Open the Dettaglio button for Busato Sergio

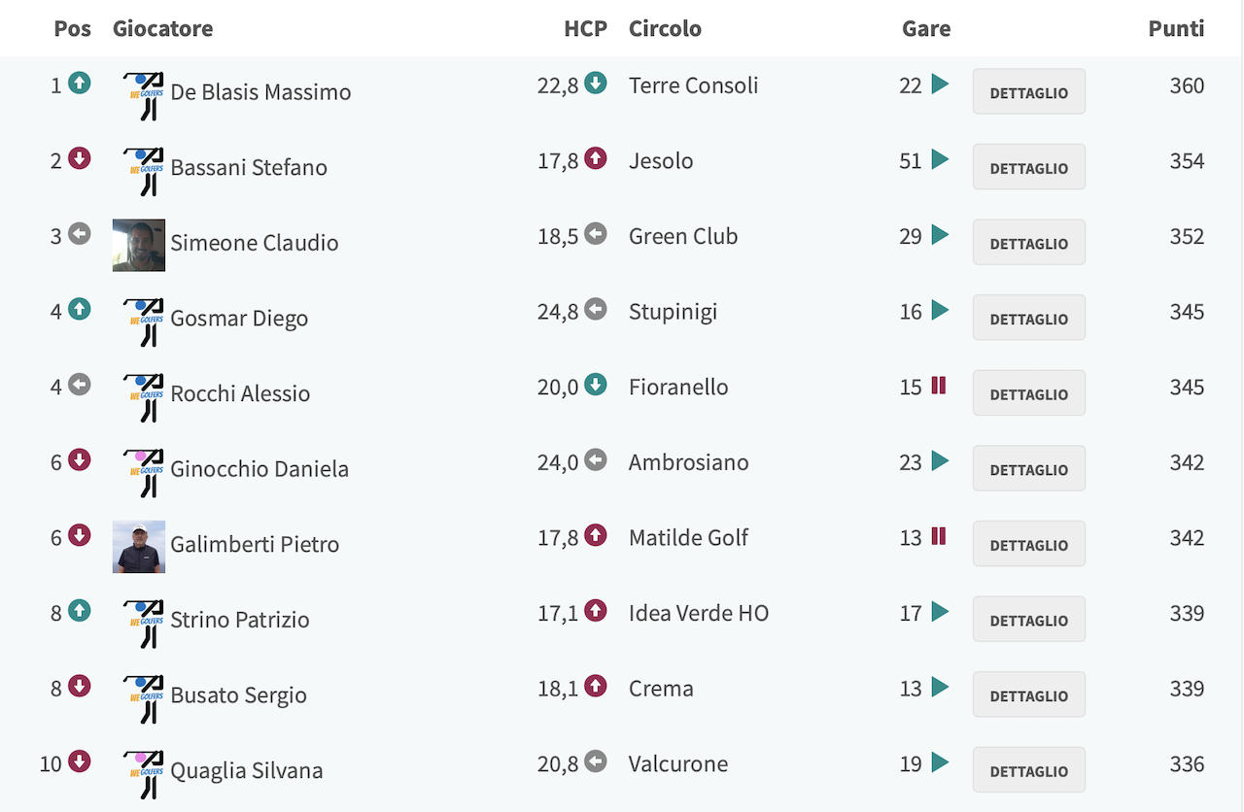1029,695
